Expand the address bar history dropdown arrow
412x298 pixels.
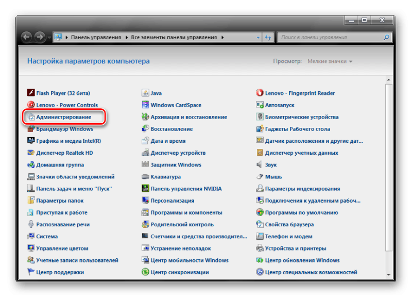point(259,38)
